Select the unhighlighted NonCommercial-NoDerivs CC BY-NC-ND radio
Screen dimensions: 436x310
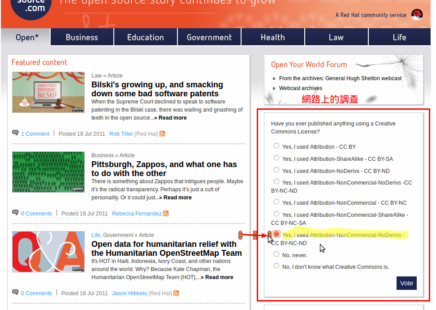(x=276, y=181)
